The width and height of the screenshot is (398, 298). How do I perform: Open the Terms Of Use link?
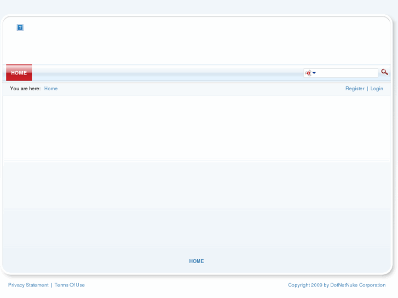pos(70,285)
